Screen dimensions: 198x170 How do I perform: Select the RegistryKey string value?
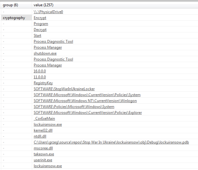tap(43, 83)
